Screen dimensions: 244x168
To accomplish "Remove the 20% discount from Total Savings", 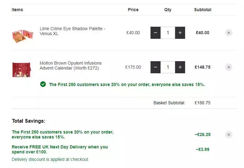I will [x=229, y=134].
